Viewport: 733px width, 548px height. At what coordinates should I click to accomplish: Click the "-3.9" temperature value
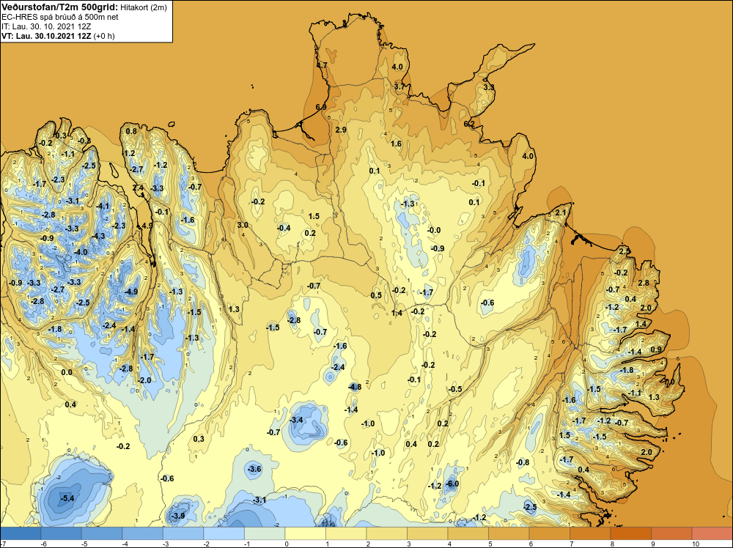[178, 516]
